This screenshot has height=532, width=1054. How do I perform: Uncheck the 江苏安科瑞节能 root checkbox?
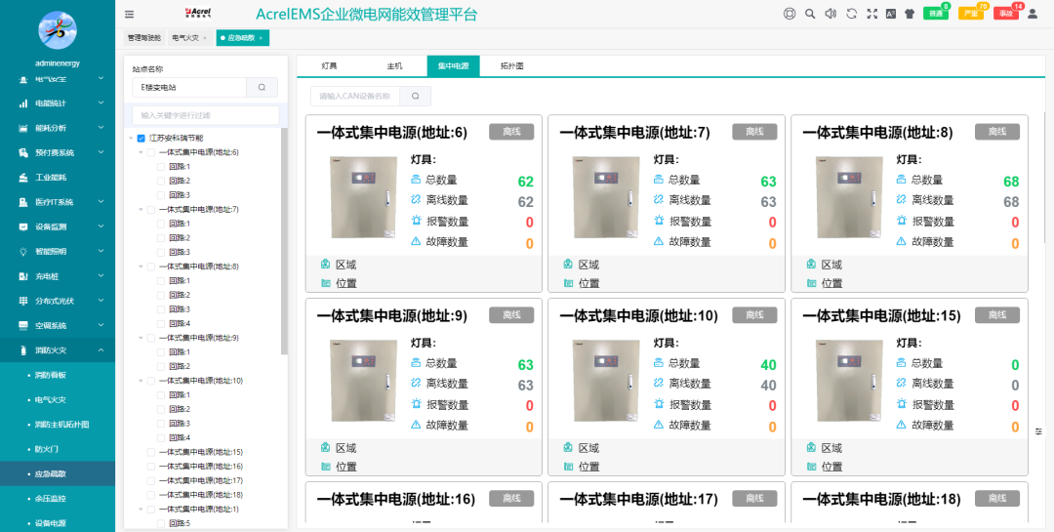coord(141,138)
